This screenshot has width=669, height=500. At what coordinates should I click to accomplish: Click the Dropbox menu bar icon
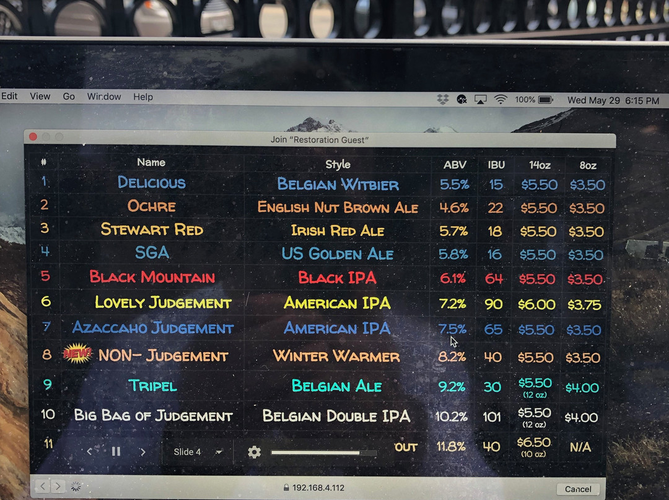click(x=442, y=100)
